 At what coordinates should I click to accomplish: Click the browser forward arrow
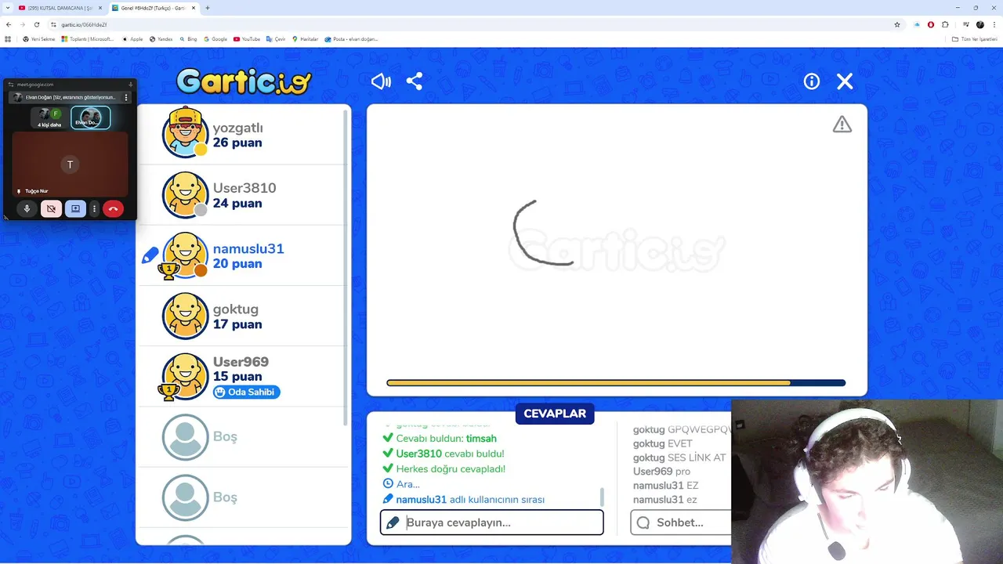pyautogui.click(x=22, y=24)
